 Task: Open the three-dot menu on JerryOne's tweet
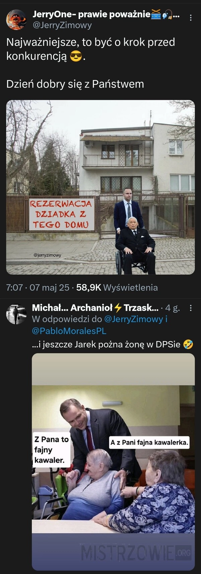pyautogui.click(x=191, y=18)
